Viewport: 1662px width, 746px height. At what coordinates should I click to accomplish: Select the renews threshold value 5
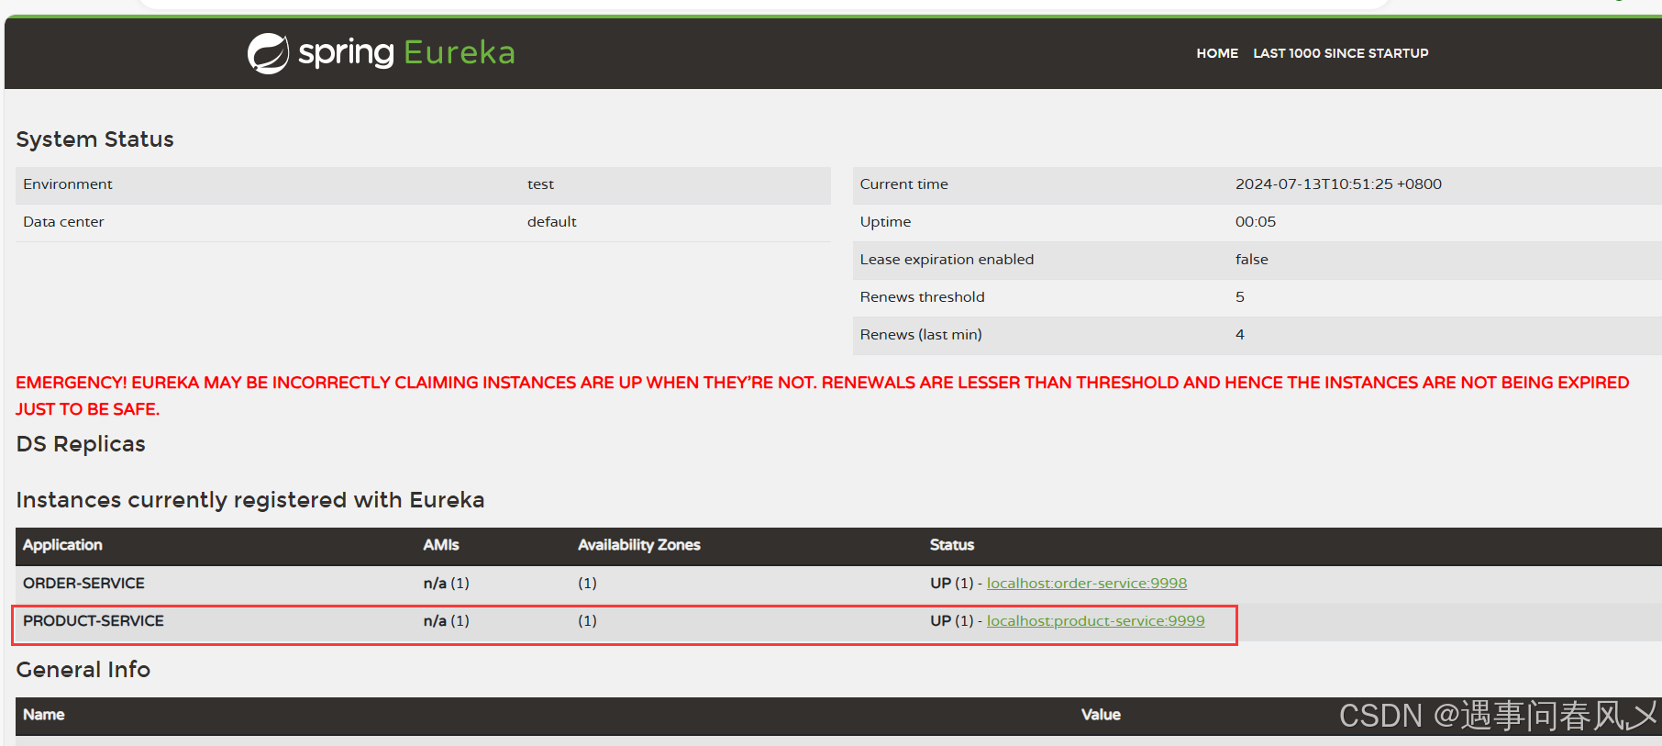coord(1240,297)
